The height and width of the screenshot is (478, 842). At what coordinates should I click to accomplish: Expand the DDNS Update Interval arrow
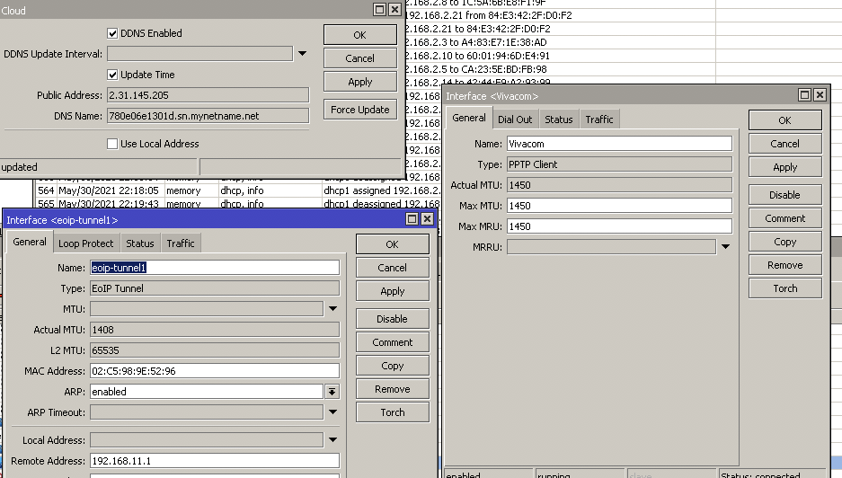pyautogui.click(x=303, y=54)
